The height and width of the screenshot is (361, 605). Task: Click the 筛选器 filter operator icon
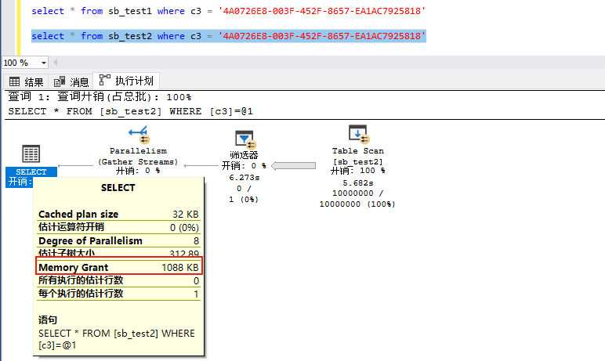tap(245, 139)
